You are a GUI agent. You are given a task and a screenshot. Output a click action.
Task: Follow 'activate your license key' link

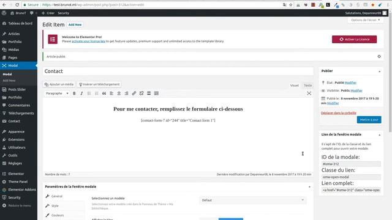coord(88,41)
